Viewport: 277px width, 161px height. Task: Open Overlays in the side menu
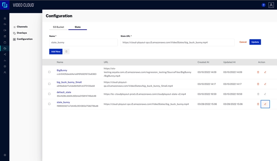click(x=22, y=33)
